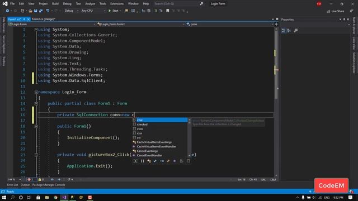Click the next issue arrow below editor
The height and width of the screenshot is (201, 358).
pyautogui.click(x=59, y=180)
